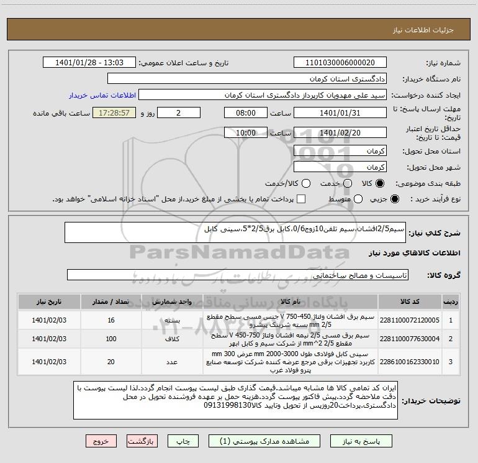Click quantity cell 16
478x463 pixels.
click(x=110, y=320)
